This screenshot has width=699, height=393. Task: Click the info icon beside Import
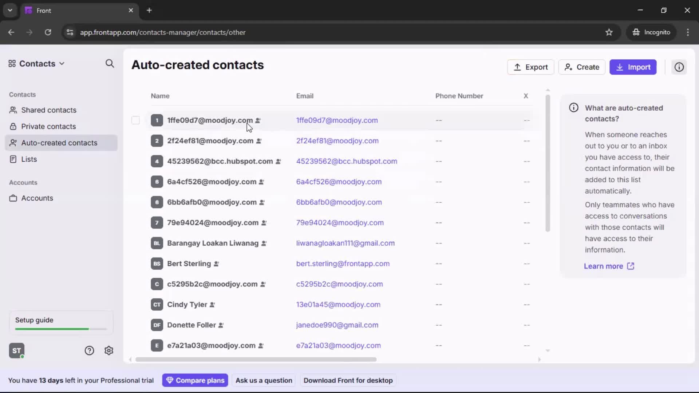[x=679, y=67]
